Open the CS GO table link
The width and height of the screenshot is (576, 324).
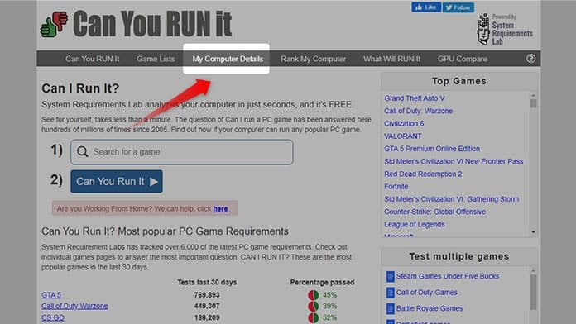point(53,317)
